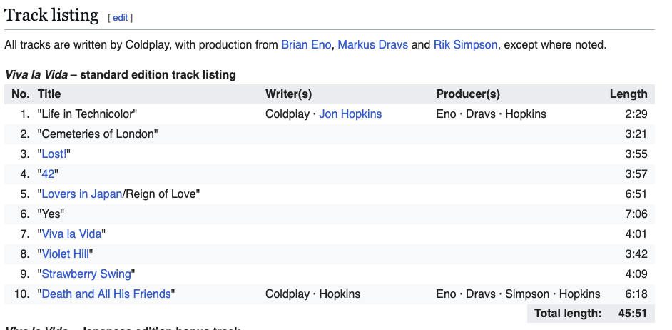This screenshot has height=330, width=672.
Task: Open the Rik Simpson link
Action: (x=465, y=44)
